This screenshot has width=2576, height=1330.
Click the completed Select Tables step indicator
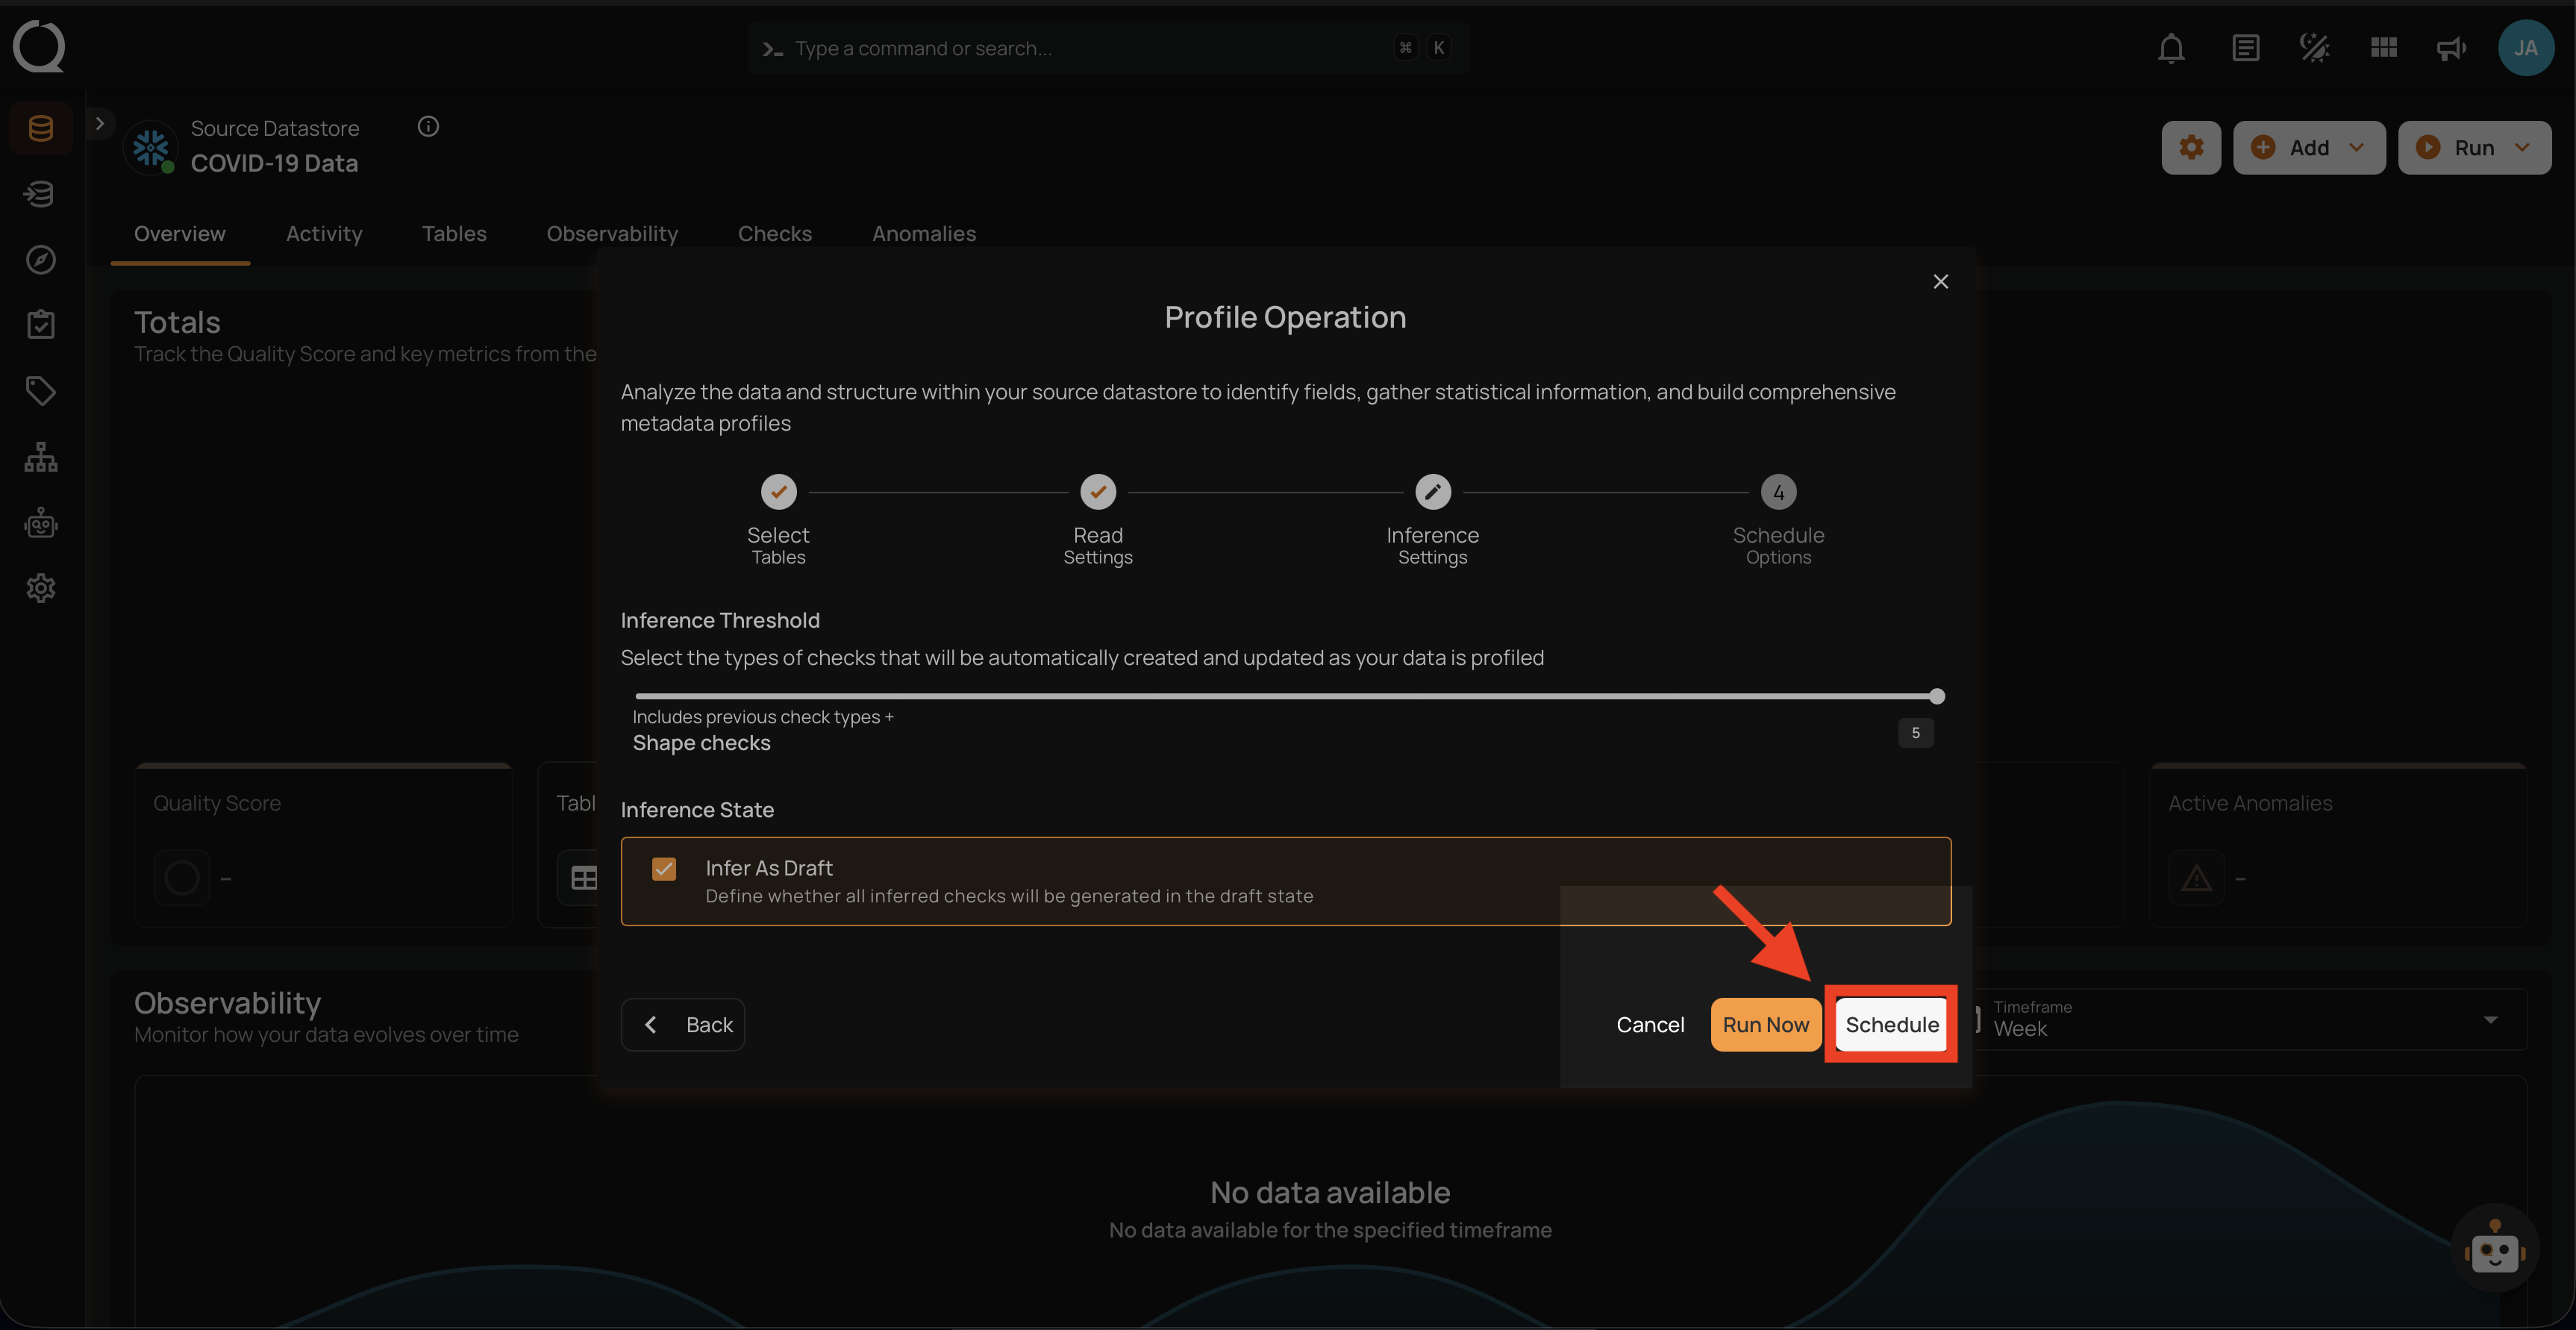tap(779, 491)
